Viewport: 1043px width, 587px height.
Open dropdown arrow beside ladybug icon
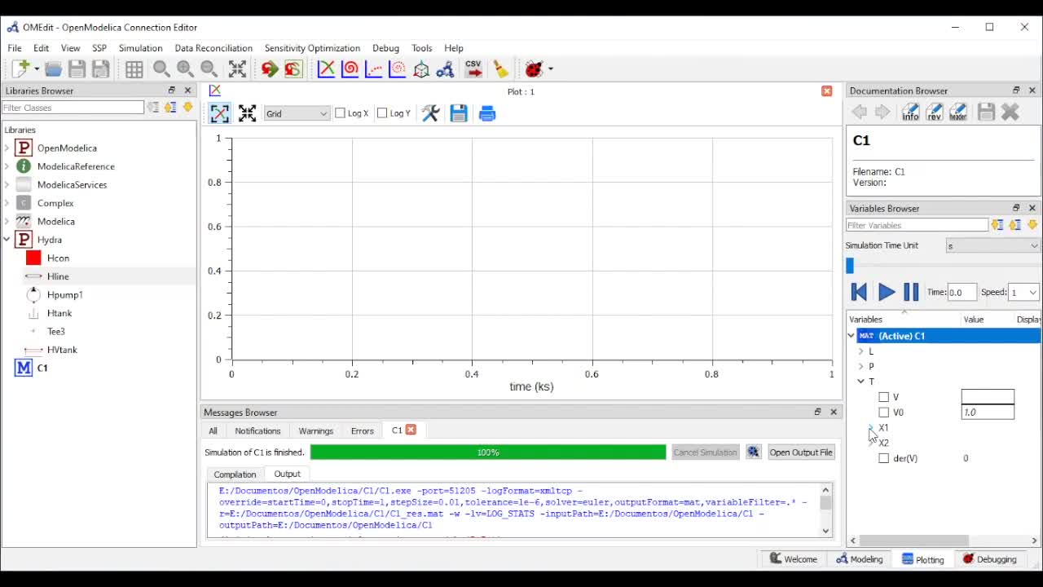click(551, 69)
